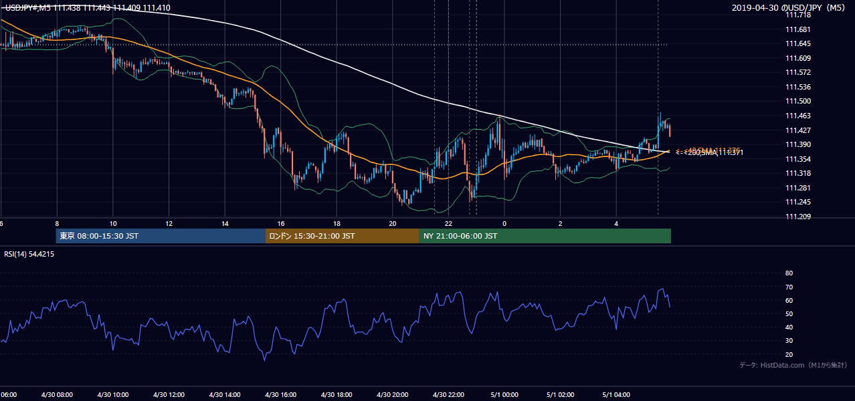Screen dimensions: 855x401
Task: Click the bottom time label 4/30 20:00
Action: [x=392, y=395]
